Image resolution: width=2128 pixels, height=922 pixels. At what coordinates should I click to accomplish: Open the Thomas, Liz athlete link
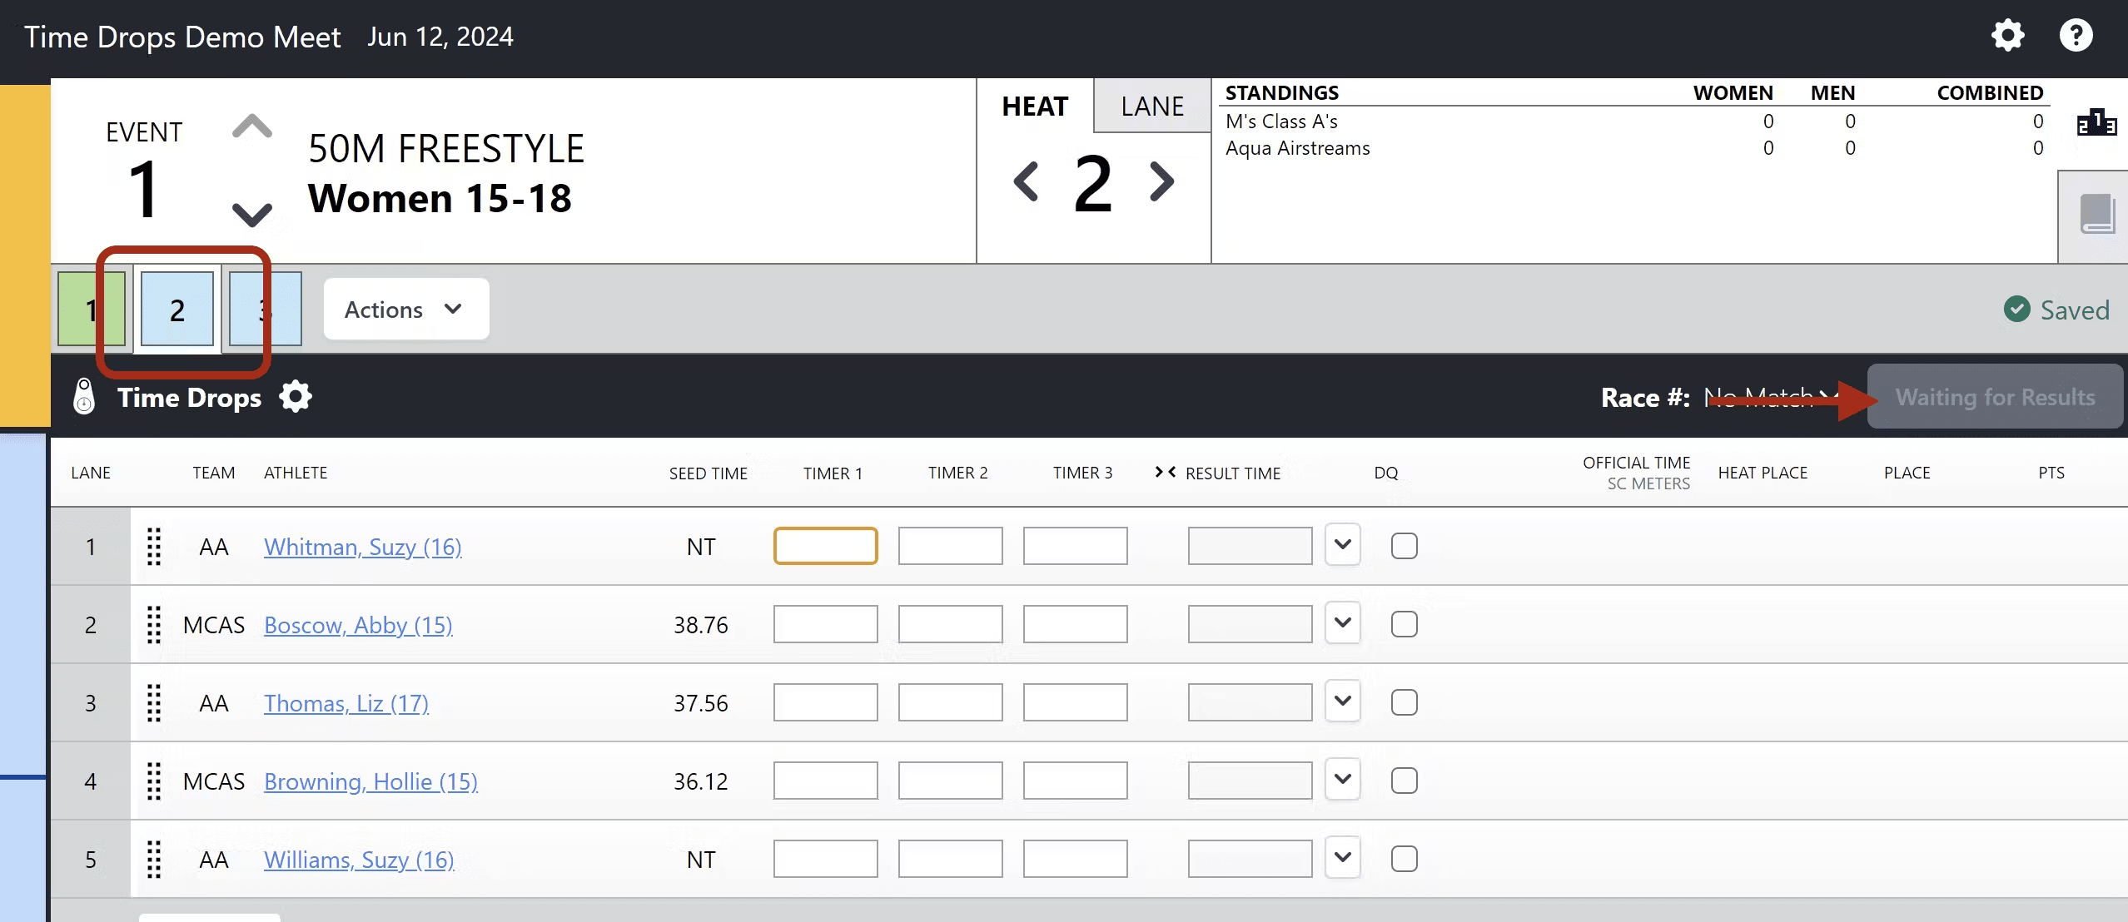(x=346, y=702)
